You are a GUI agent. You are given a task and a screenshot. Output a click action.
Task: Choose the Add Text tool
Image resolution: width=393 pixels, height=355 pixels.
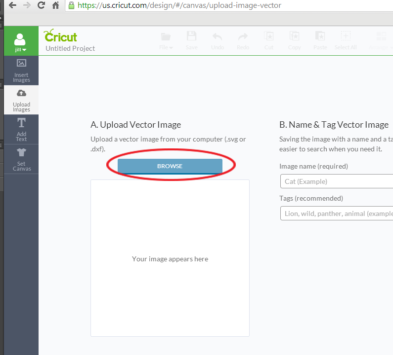21,129
